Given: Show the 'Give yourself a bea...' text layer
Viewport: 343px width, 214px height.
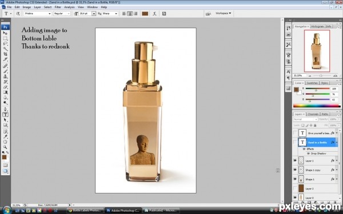Looking at the screenshot, I should click(295, 133).
